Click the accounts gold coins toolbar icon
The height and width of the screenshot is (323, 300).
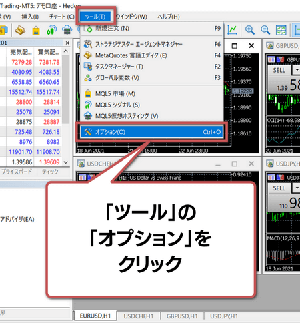click(x=4, y=30)
